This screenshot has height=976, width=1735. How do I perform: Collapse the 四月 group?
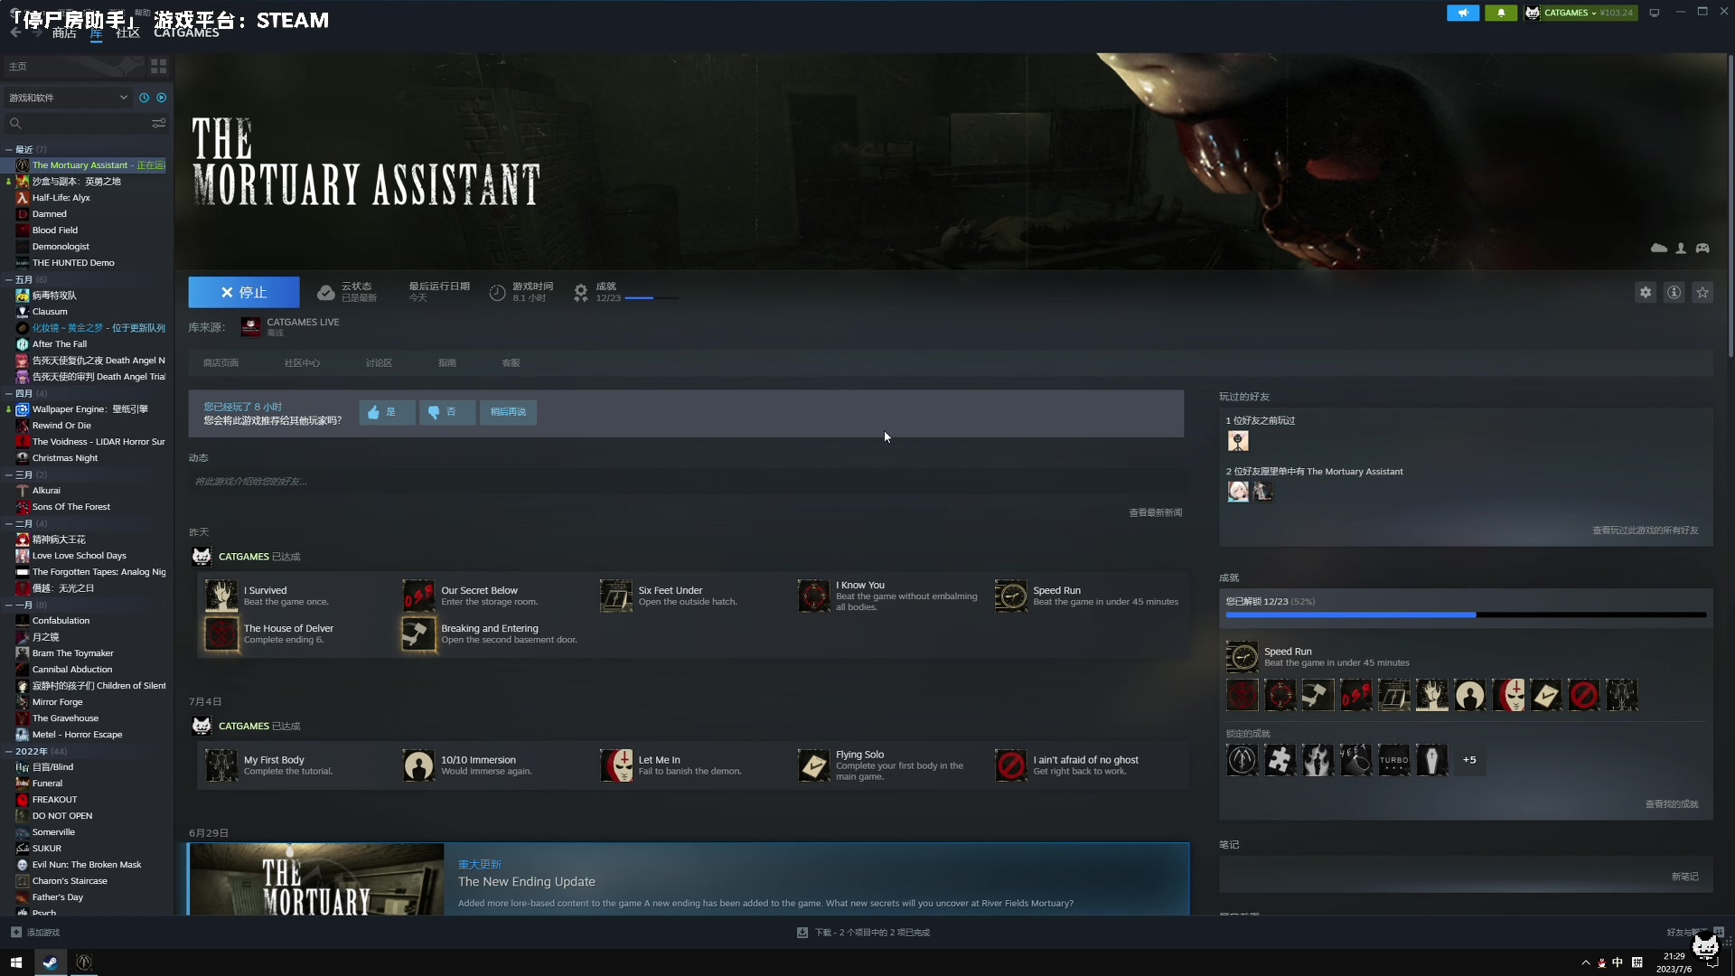point(9,394)
